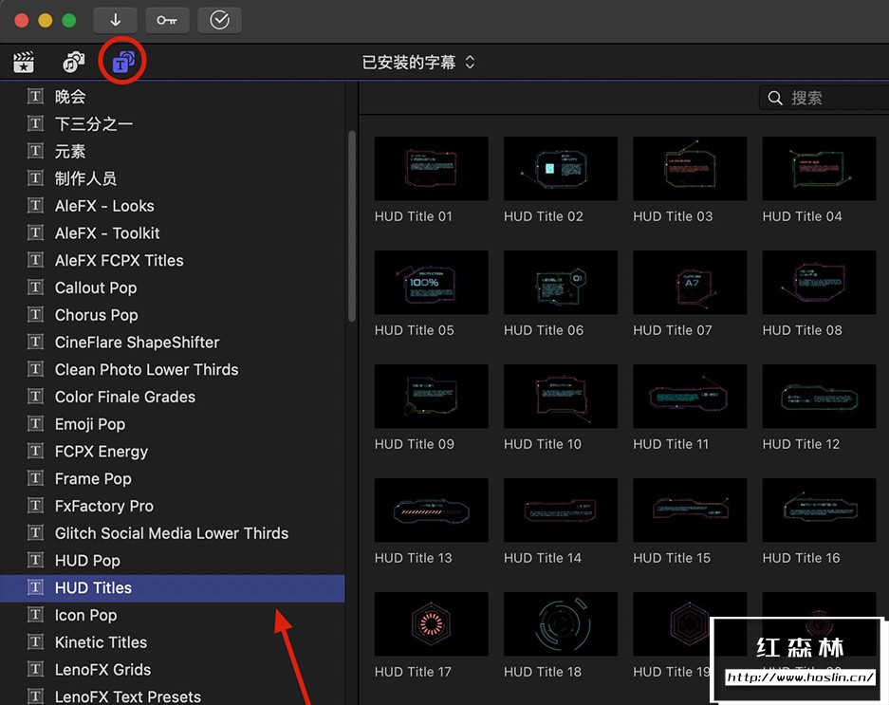
Task: Select Icon Pop category
Action: coord(173,615)
